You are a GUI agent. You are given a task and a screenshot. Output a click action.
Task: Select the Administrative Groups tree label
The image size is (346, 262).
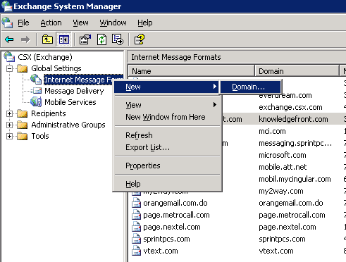tap(68, 125)
